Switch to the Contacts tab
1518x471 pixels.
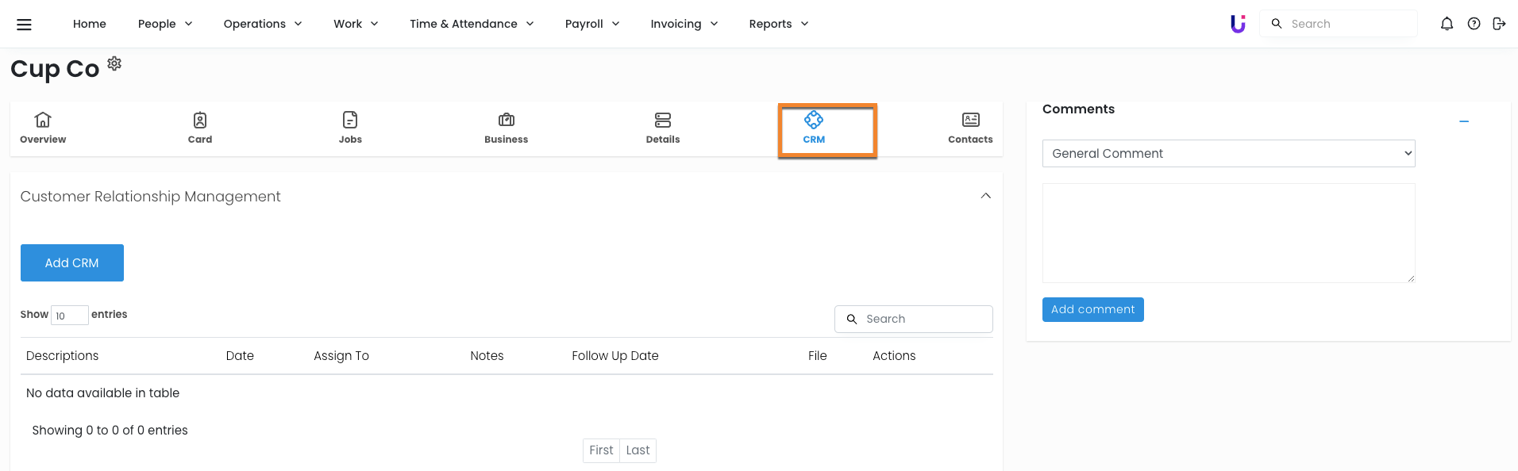tap(970, 128)
